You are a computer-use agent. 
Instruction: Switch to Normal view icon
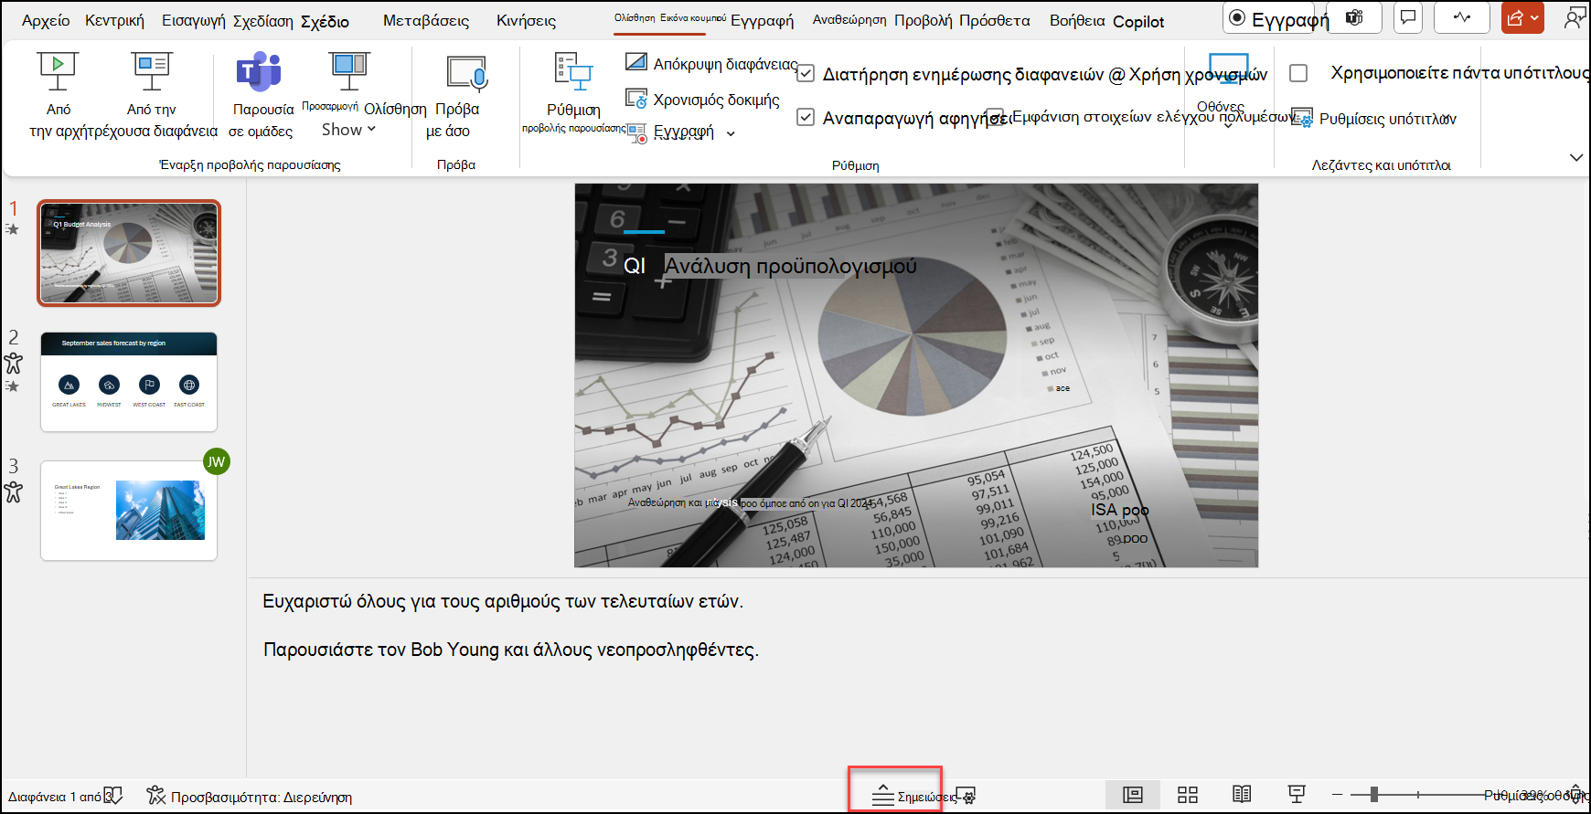1133,795
